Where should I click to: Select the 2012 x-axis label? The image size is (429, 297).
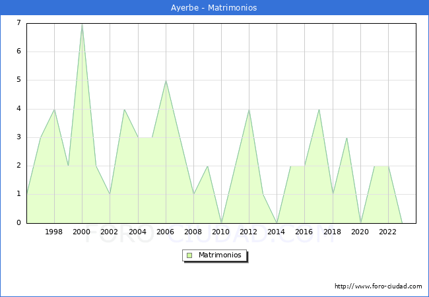tap(249, 232)
